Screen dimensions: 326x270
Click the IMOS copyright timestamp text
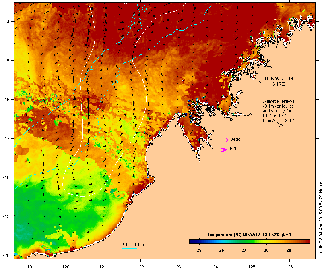click(x=321, y=212)
